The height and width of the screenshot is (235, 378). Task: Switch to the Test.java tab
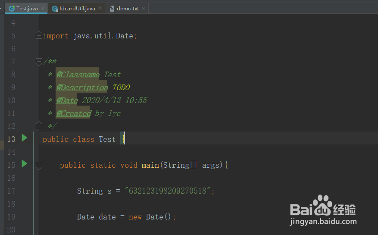pos(26,9)
